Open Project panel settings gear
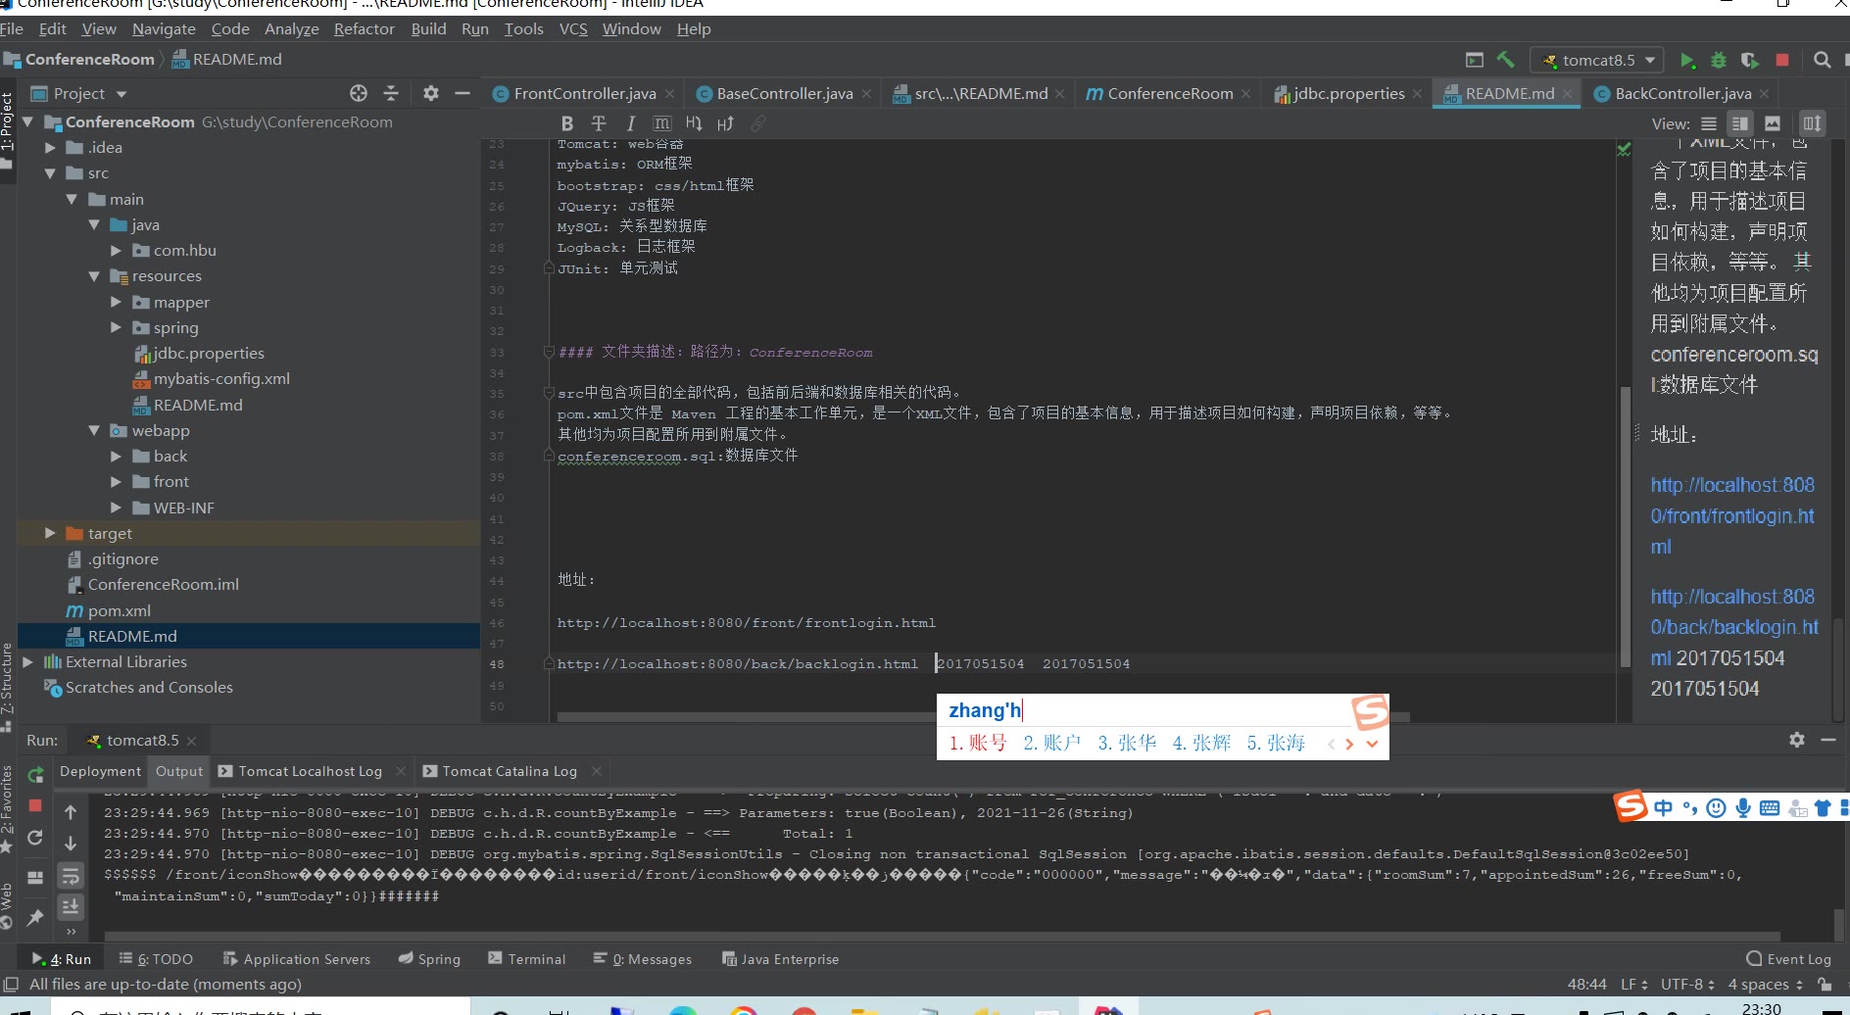Image resolution: width=1850 pixels, height=1015 pixels. (x=431, y=93)
